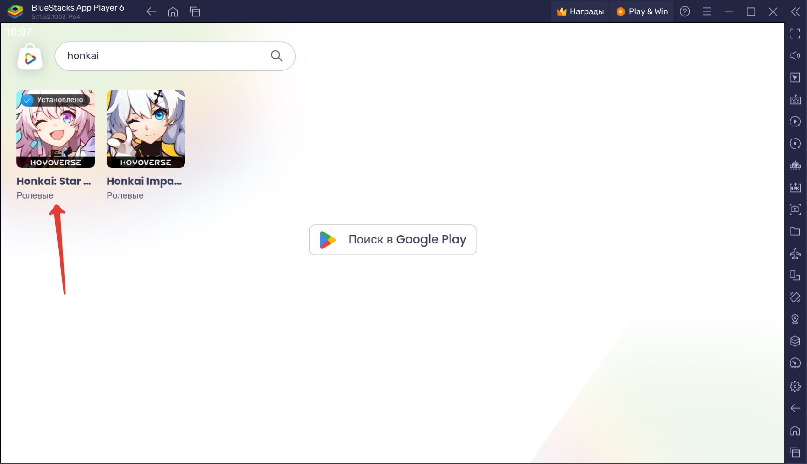Click recent apps icon at sidebar bottom
Image resolution: width=807 pixels, height=464 pixels.
coord(795,452)
